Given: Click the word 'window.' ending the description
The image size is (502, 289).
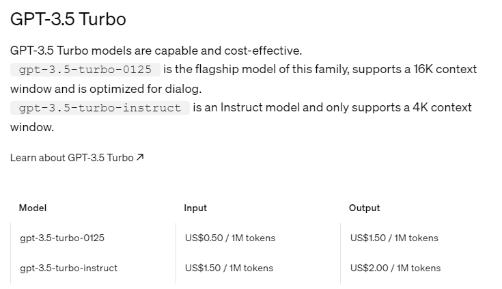Looking at the screenshot, I should [32, 127].
